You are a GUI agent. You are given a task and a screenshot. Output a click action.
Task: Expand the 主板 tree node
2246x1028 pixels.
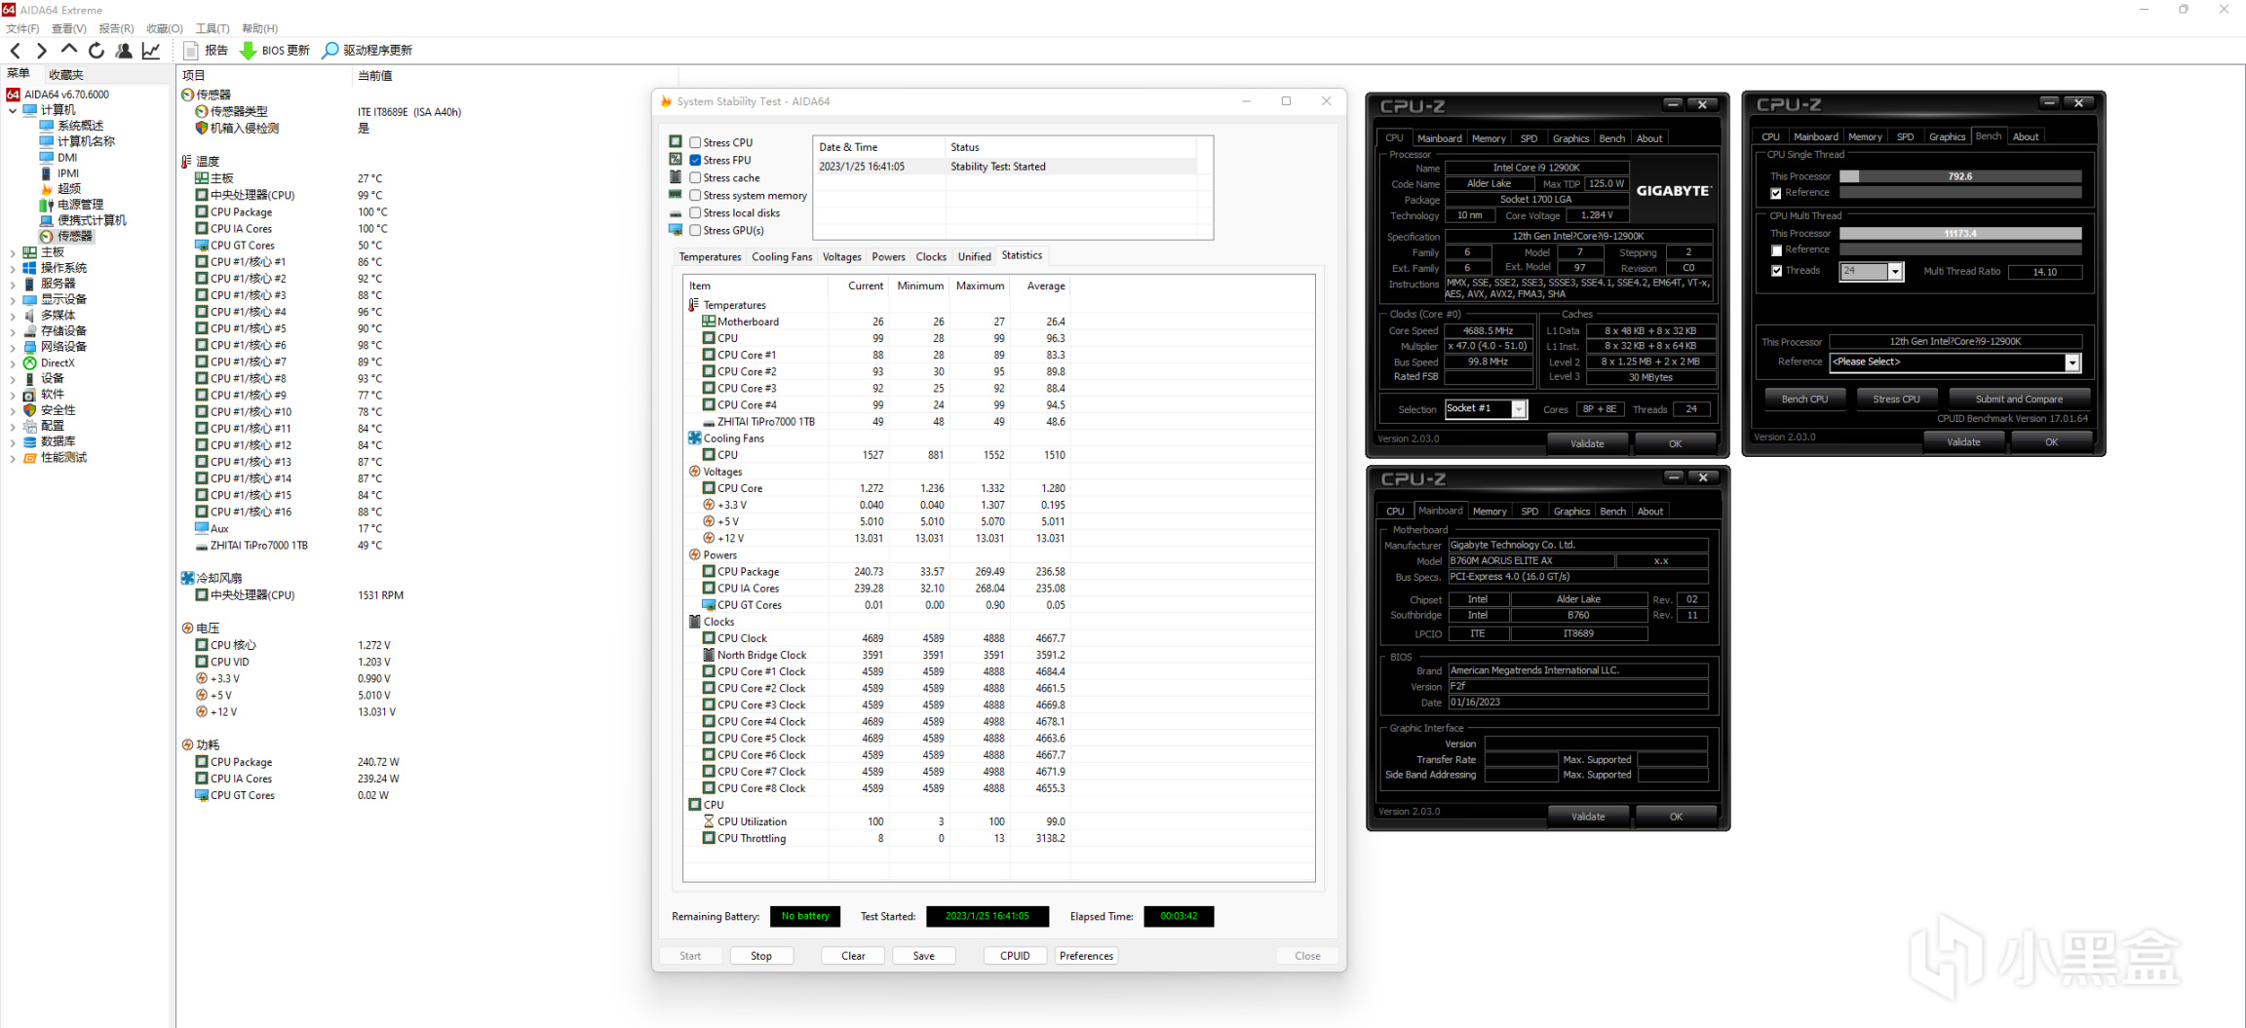13,252
